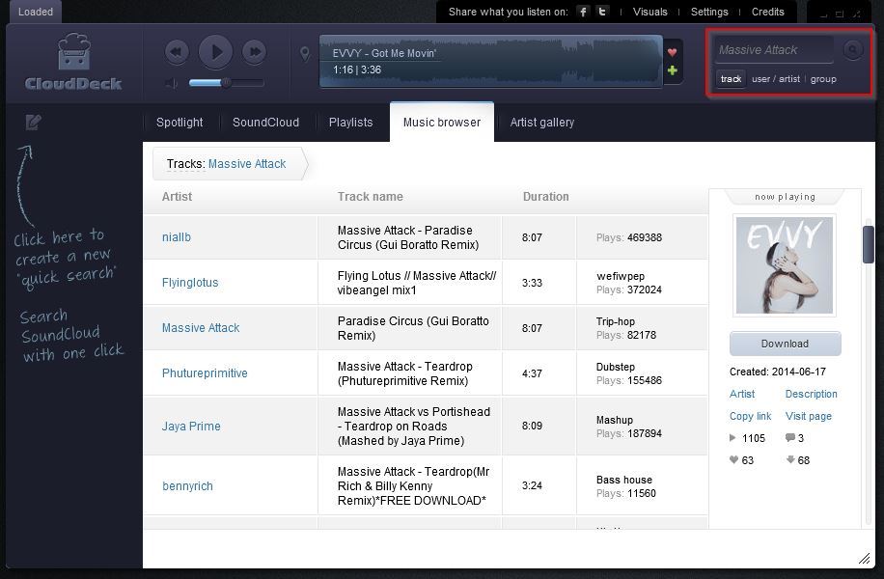
Task: Share on Facebook icon
Action: click(x=583, y=12)
